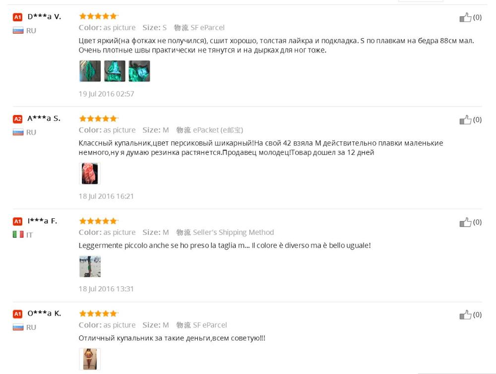View the peach swimsuit photo thumbnail
This screenshot has width=496, height=374.
pos(90,174)
